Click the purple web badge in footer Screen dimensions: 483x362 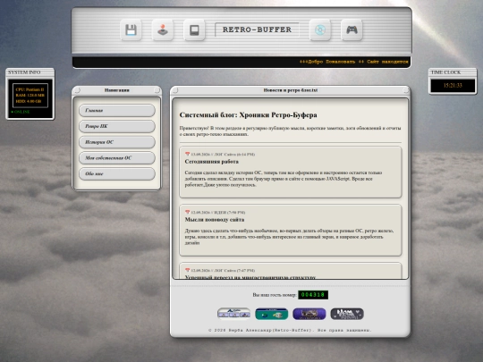(309, 314)
